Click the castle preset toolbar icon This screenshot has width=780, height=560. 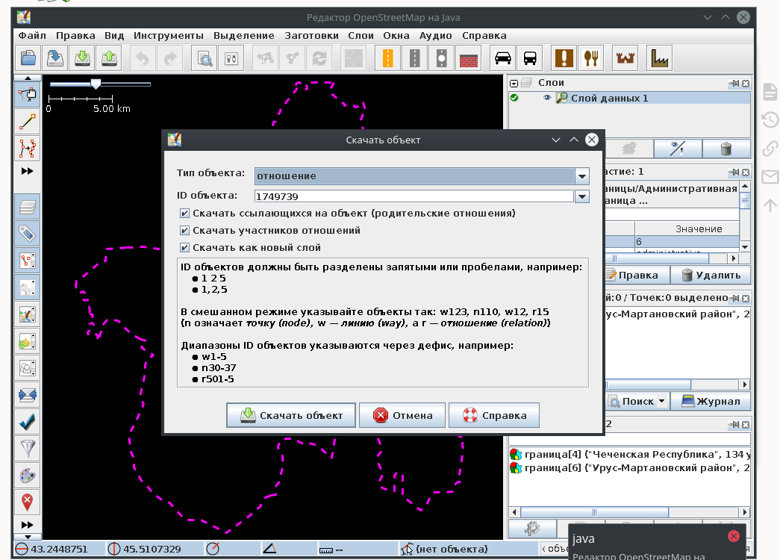pos(624,57)
